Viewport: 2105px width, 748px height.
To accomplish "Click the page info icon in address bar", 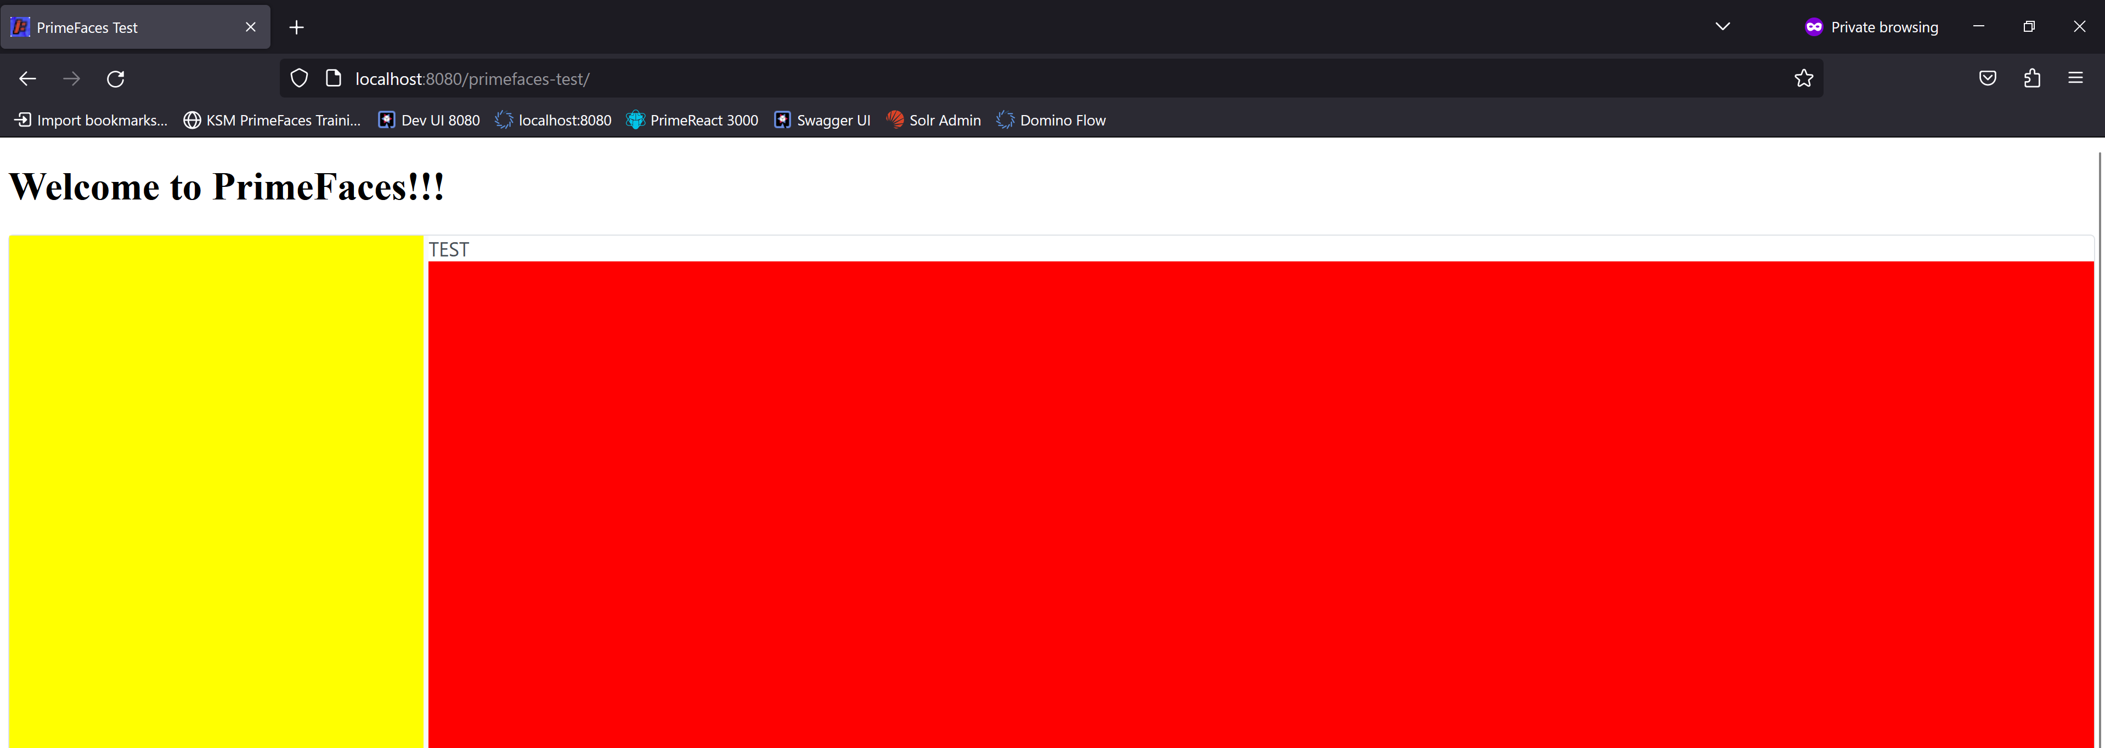I will pos(332,78).
